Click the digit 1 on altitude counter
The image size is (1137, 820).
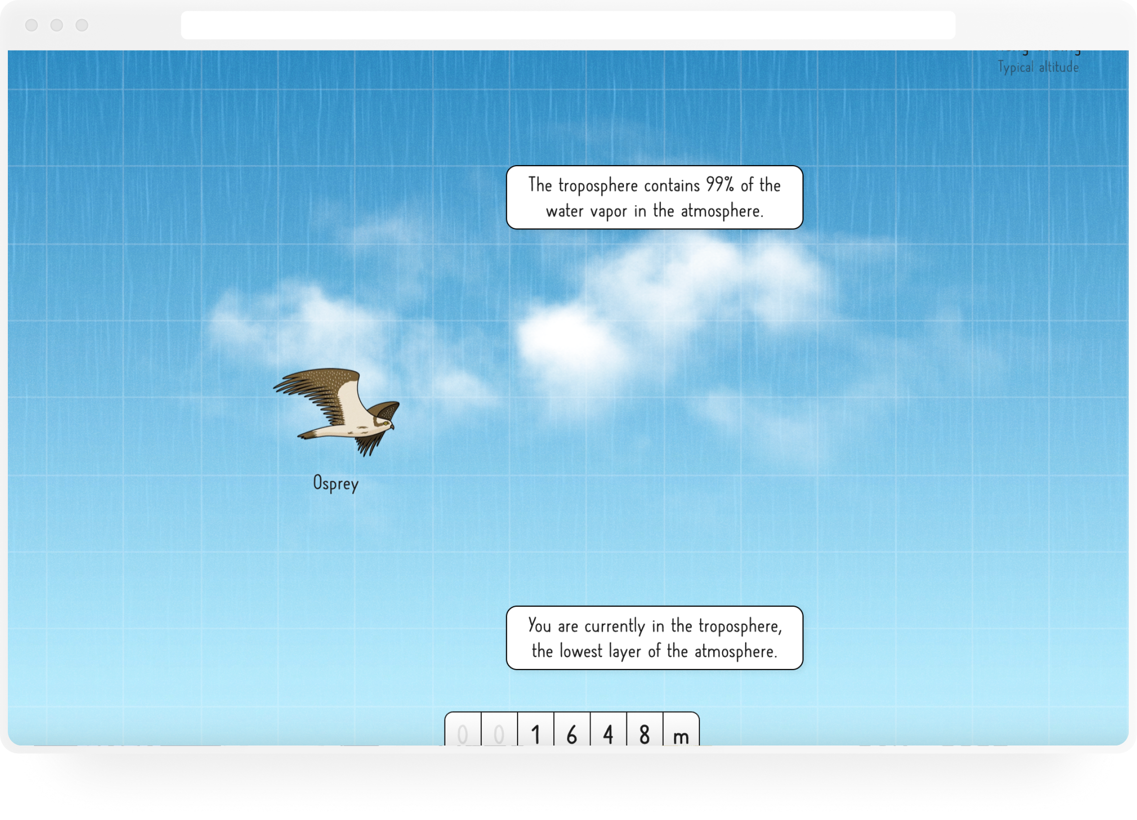[x=536, y=734]
